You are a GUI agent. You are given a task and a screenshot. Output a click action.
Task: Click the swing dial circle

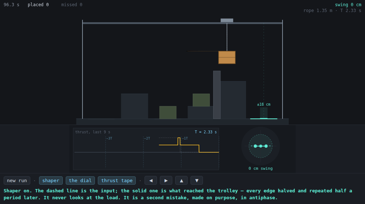(x=261, y=146)
